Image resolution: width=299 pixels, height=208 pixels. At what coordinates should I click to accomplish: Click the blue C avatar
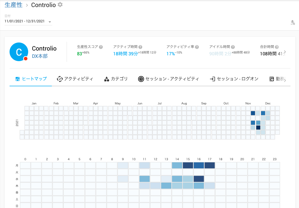tap(19, 52)
